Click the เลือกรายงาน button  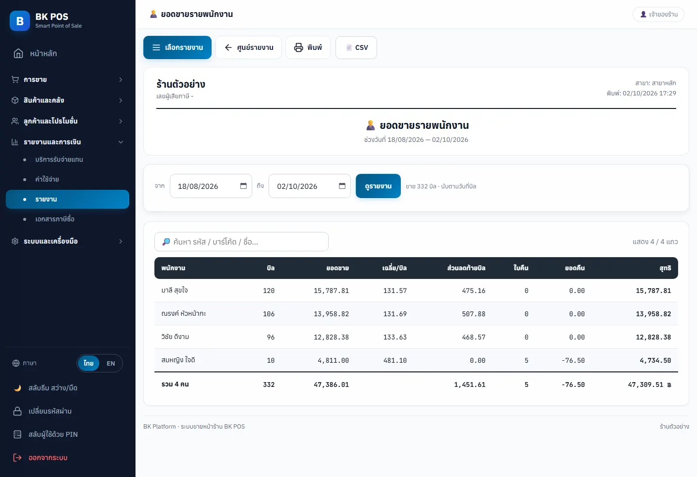[177, 47]
